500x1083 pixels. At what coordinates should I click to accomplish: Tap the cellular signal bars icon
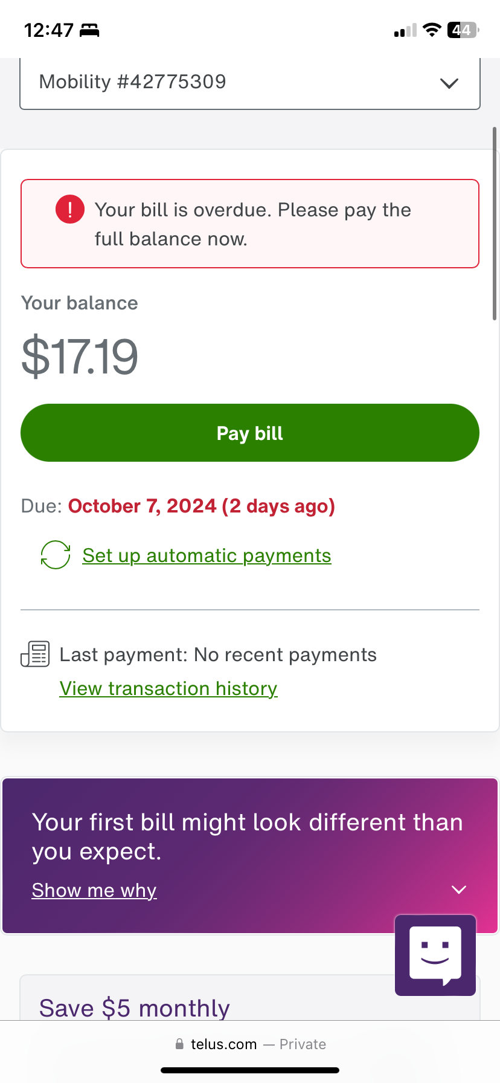pos(405,31)
